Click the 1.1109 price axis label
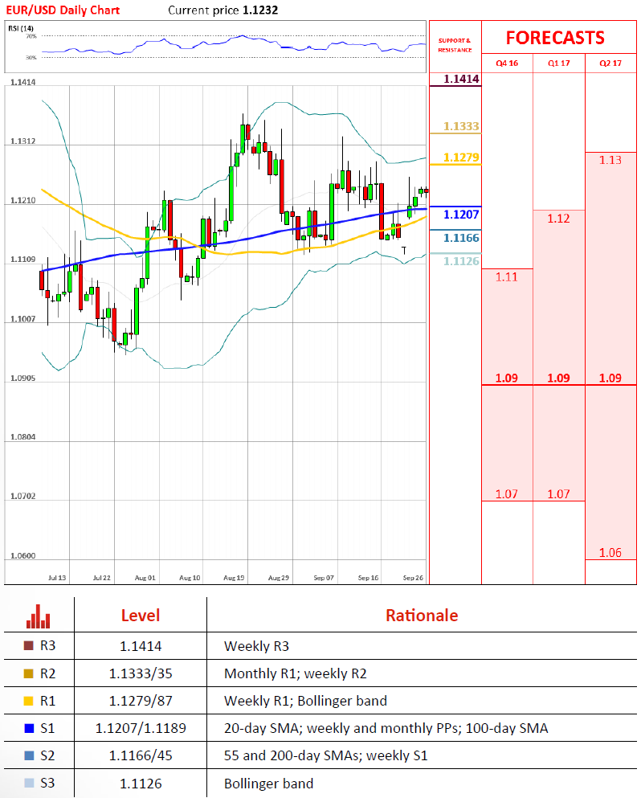Image resolution: width=641 pixels, height=798 pixels. tap(22, 259)
